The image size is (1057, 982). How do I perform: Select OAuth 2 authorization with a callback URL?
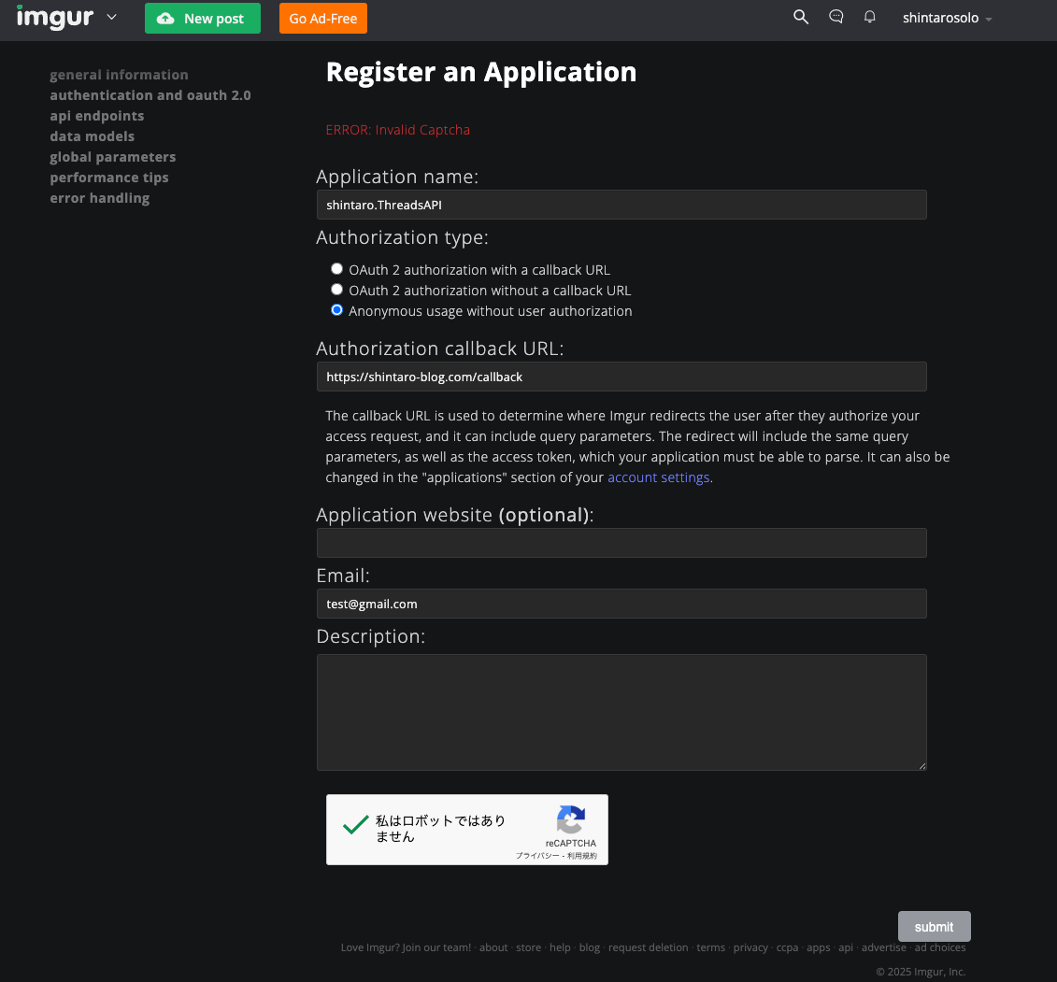pos(336,268)
